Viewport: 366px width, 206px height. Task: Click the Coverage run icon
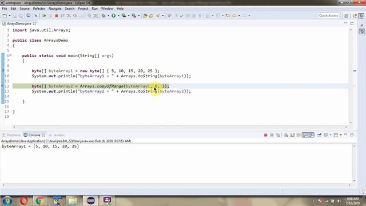(124, 15)
